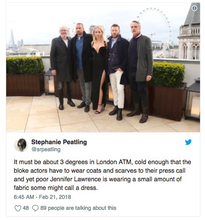Select the like count 48

pos(26,208)
